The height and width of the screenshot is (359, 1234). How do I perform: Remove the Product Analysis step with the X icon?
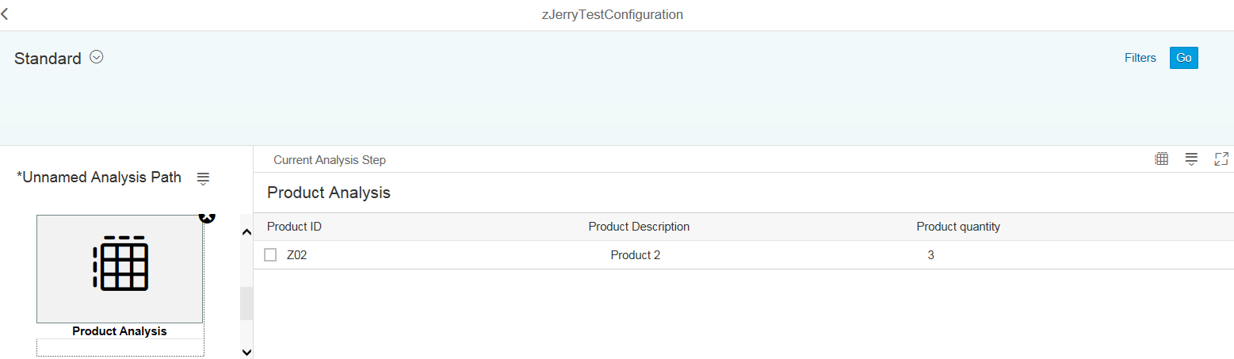(207, 216)
